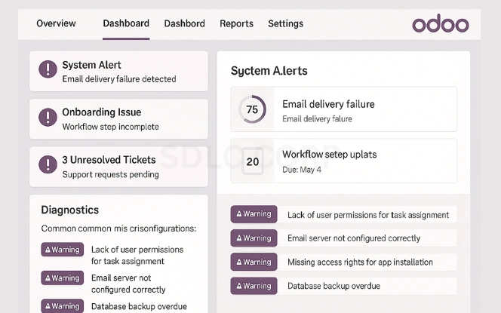The width and height of the screenshot is (501, 313).
Task: Select right panel text Database backup overdue
Action: coord(334,286)
